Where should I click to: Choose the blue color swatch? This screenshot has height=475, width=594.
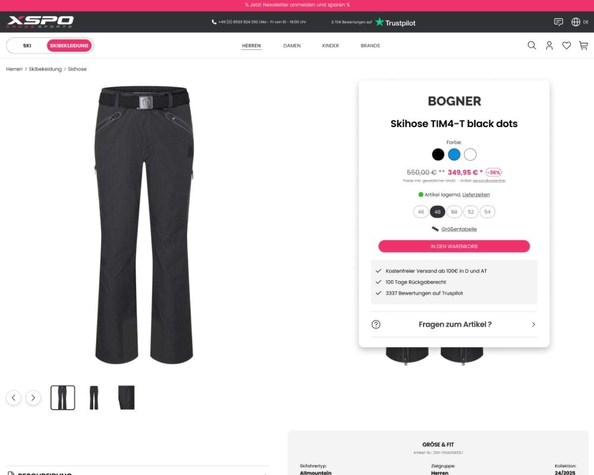pyautogui.click(x=454, y=154)
